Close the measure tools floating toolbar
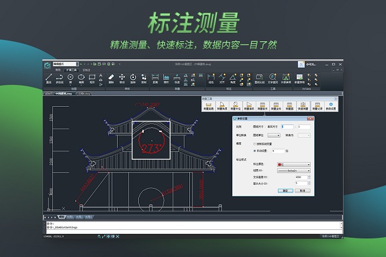The width and height of the screenshot is (386, 257). pos(335,99)
